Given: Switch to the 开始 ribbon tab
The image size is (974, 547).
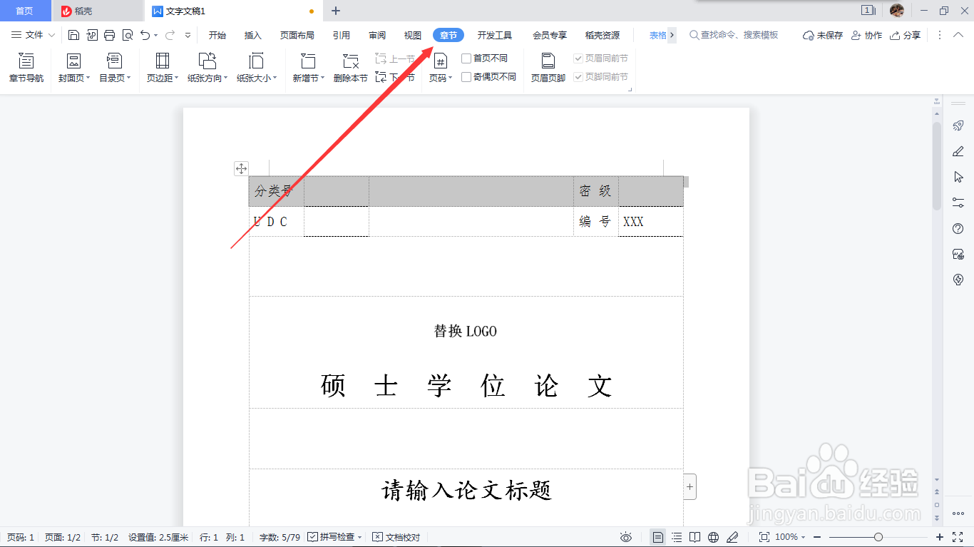Looking at the screenshot, I should [217, 35].
